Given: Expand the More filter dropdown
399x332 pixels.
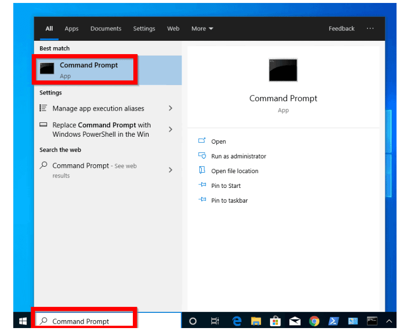Looking at the screenshot, I should (202, 29).
